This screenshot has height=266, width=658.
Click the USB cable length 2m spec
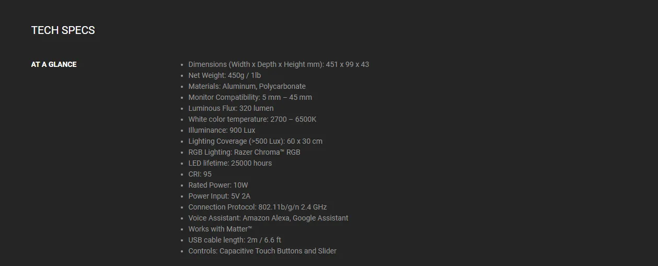pyautogui.click(x=235, y=240)
